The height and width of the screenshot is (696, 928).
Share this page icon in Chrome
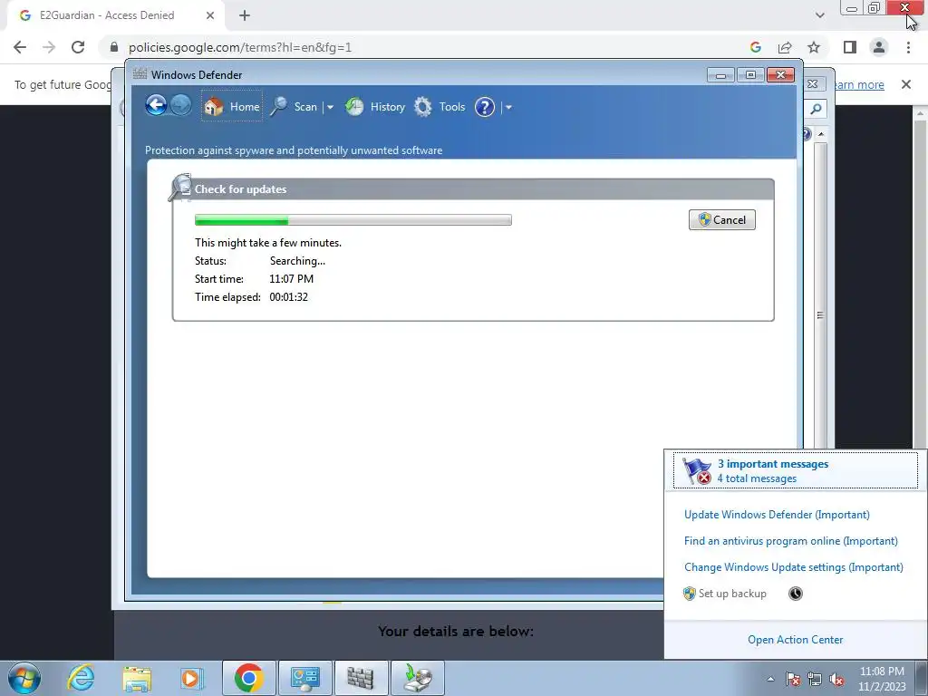click(785, 47)
